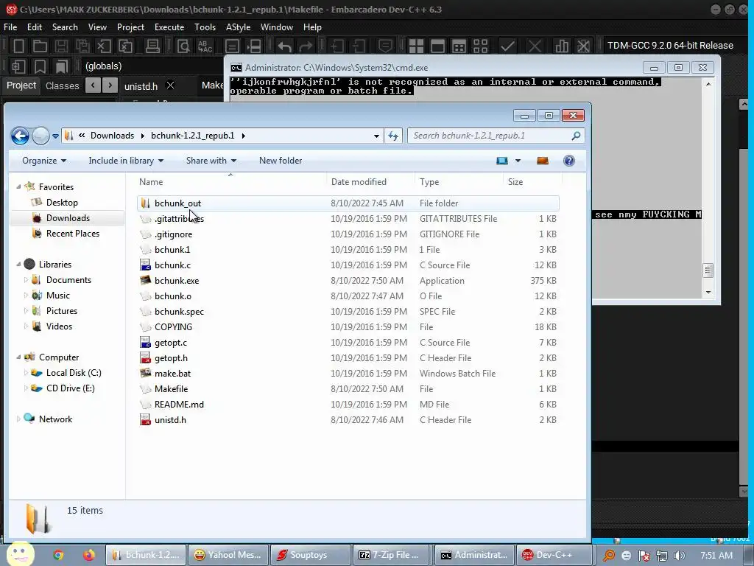Go back with the Explorer Back arrow
Screen dimensions: 754x566
pyautogui.click(x=20, y=136)
